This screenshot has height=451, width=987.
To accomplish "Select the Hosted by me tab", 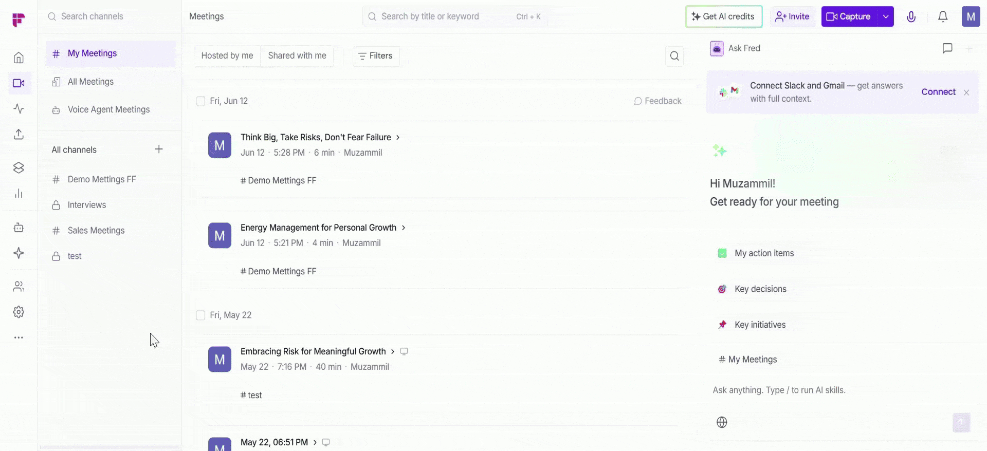I will pyautogui.click(x=227, y=56).
